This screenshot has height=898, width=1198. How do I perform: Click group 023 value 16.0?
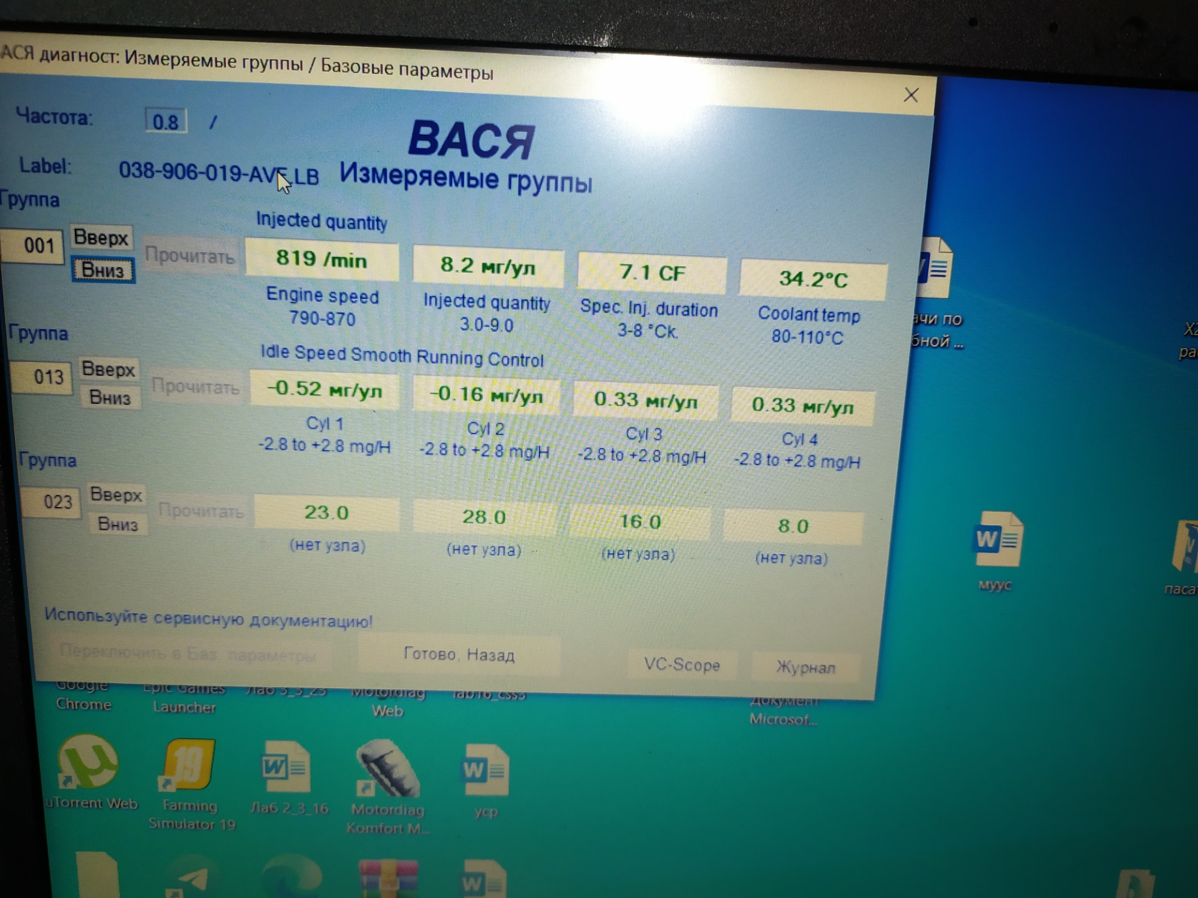(x=640, y=521)
